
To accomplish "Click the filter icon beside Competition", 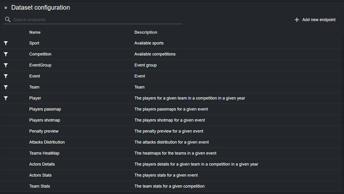I will click(6, 54).
